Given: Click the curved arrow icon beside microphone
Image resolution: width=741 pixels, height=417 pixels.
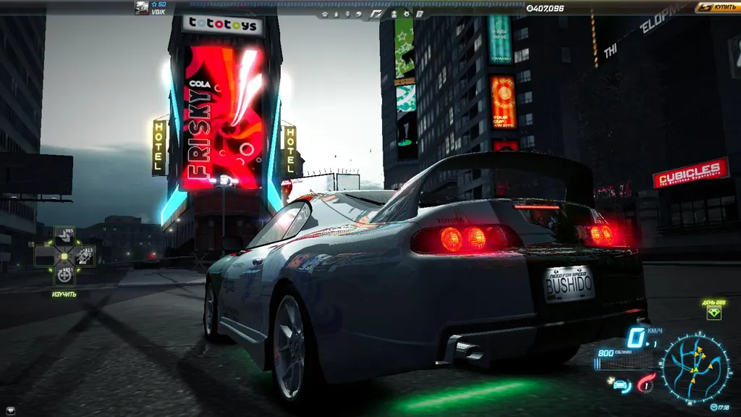Looking at the screenshot, I should 359,14.
